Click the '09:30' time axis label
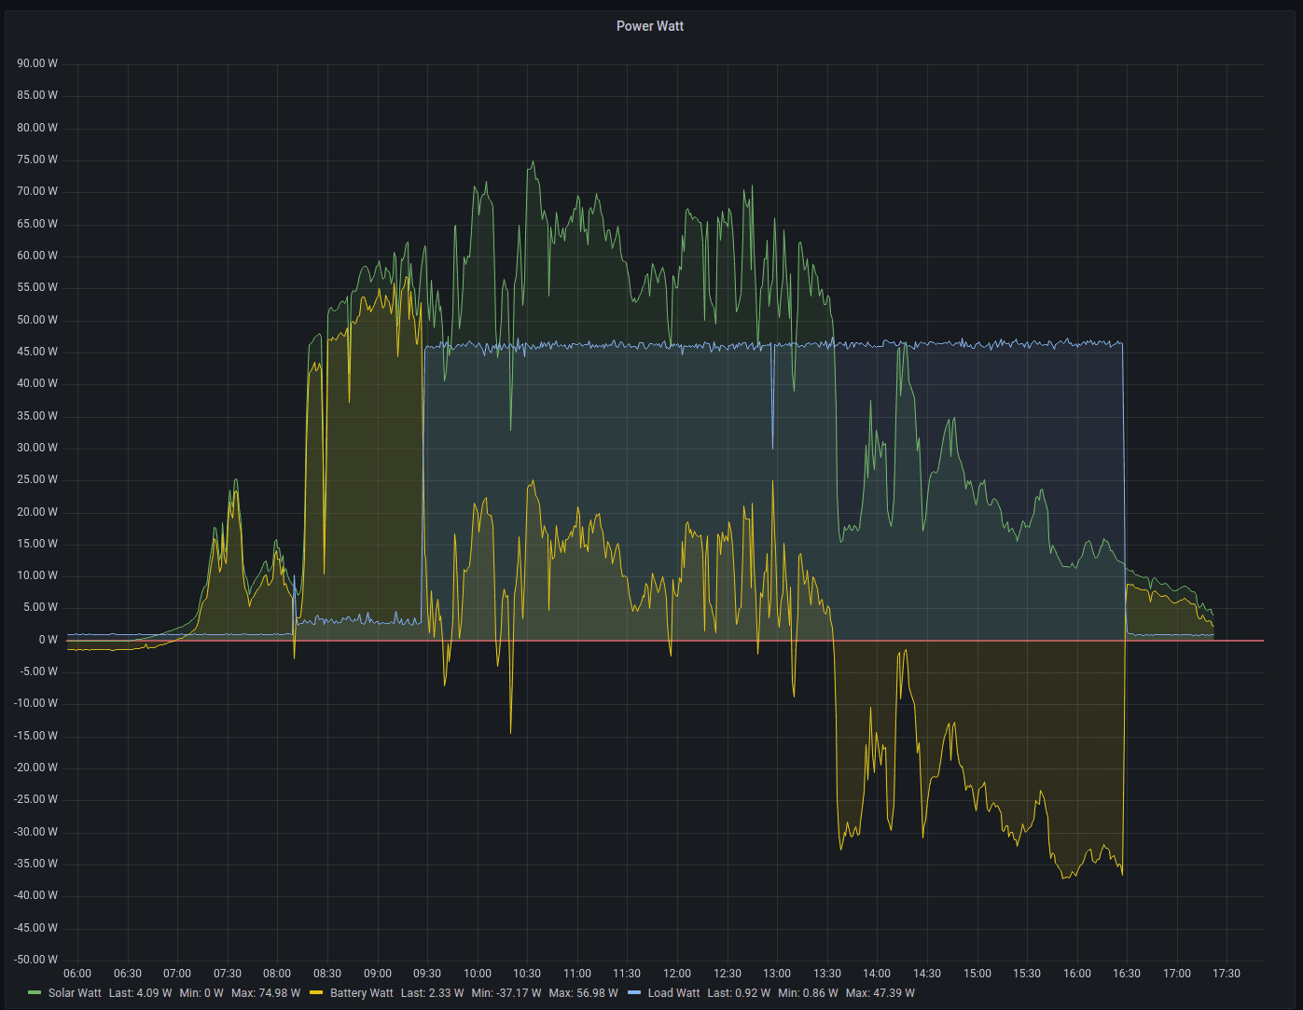The height and width of the screenshot is (1010, 1303). 427,974
